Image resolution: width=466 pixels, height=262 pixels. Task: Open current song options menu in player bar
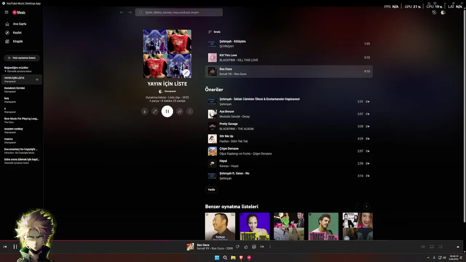[270, 247]
